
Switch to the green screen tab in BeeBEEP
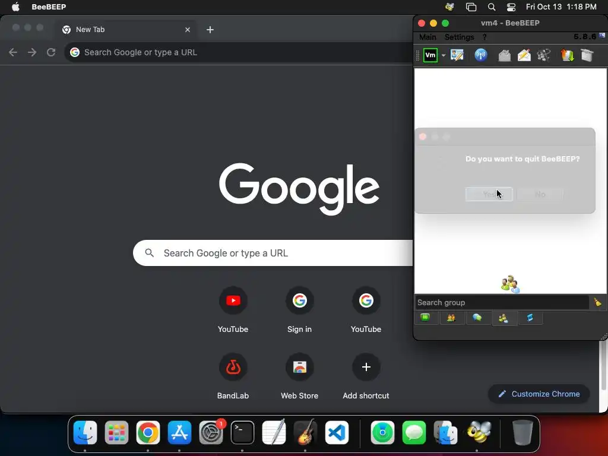tap(425, 318)
